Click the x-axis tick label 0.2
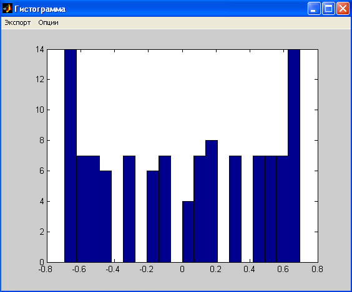352x292 pixels. click(x=215, y=269)
